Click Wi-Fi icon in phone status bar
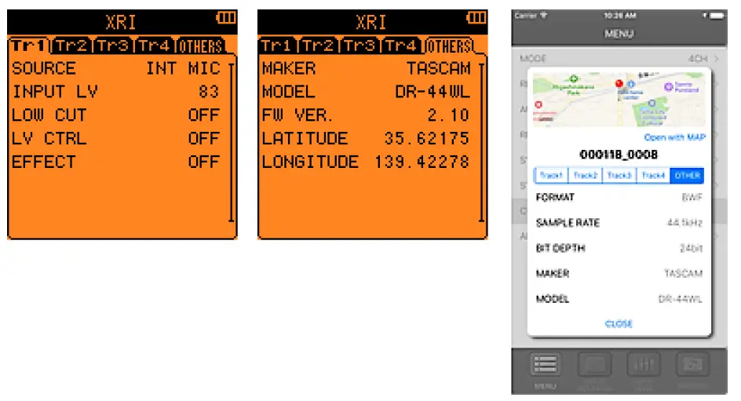 pyautogui.click(x=544, y=16)
